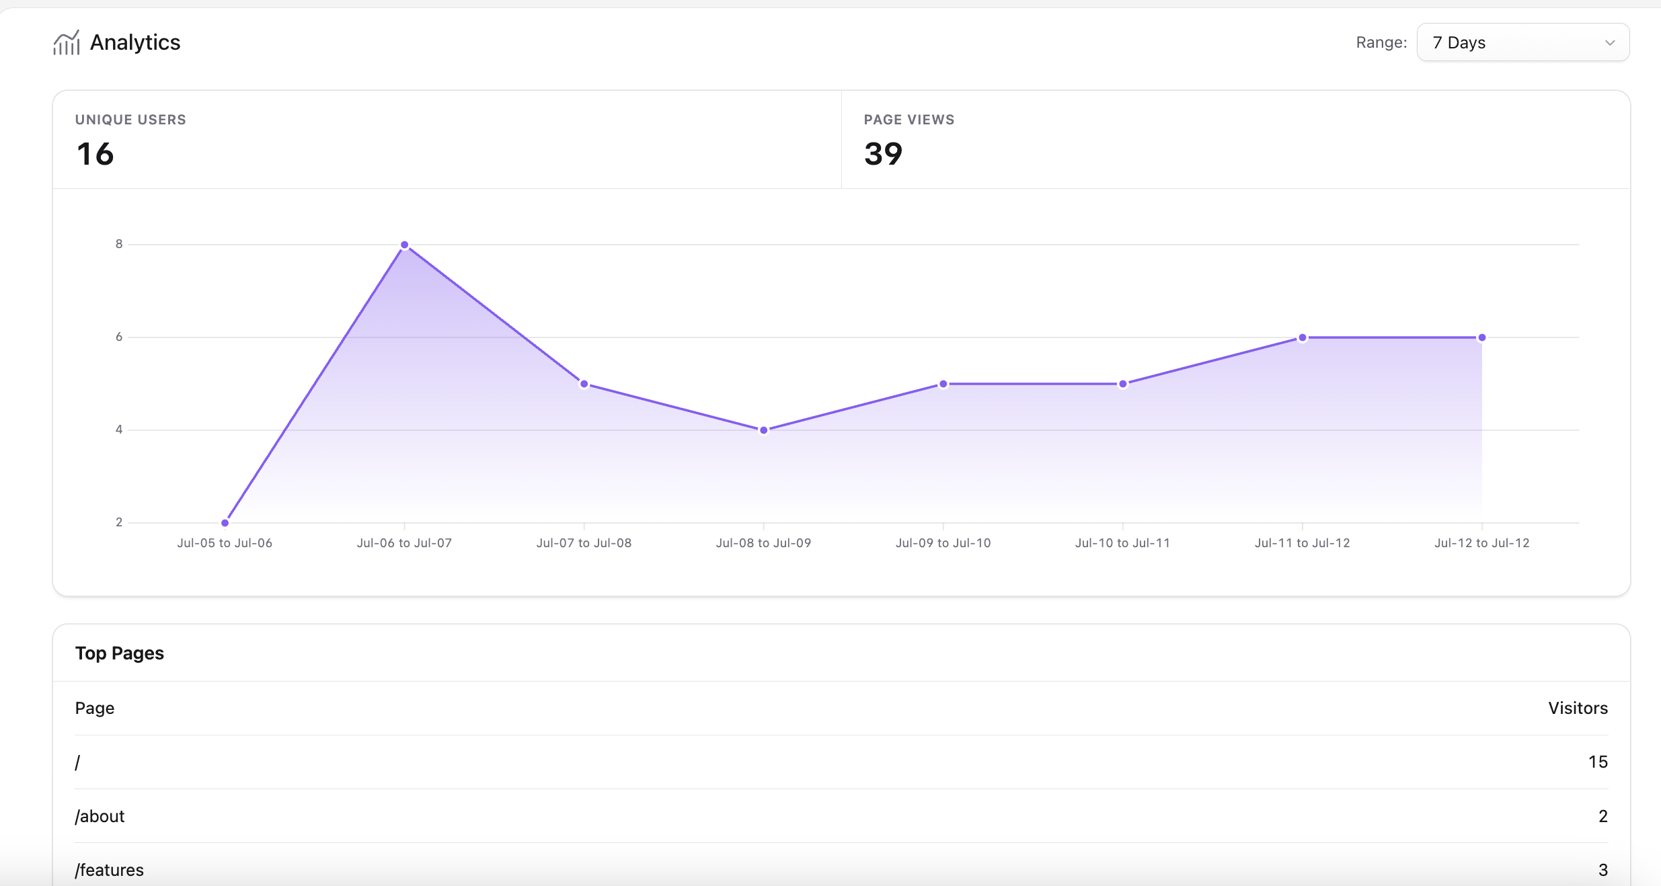
Task: Click the / page row
Action: click(841, 762)
